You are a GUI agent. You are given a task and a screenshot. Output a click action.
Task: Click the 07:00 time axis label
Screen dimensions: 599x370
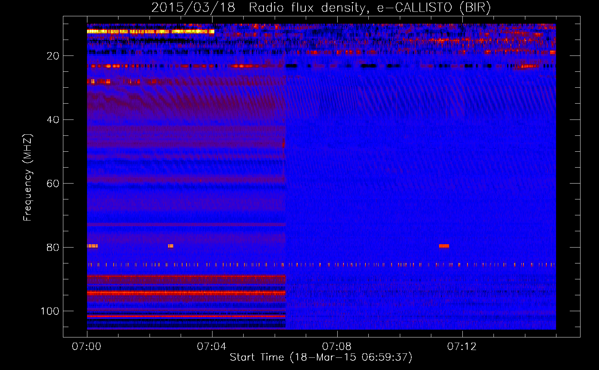point(87,347)
